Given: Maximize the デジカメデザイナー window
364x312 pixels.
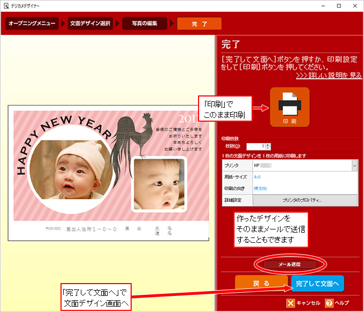Looking at the screenshot, I should 339,6.
